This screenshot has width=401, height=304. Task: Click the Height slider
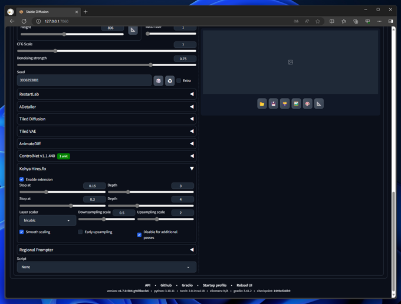click(x=72, y=34)
